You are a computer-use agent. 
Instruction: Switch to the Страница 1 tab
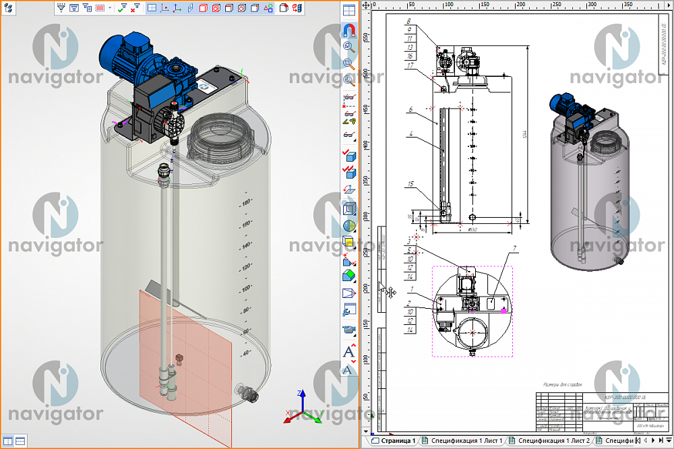click(394, 440)
